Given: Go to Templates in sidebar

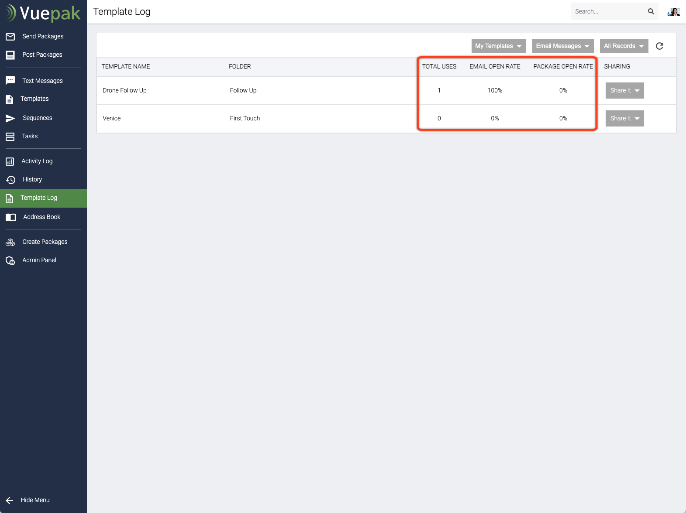Looking at the screenshot, I should (x=34, y=99).
